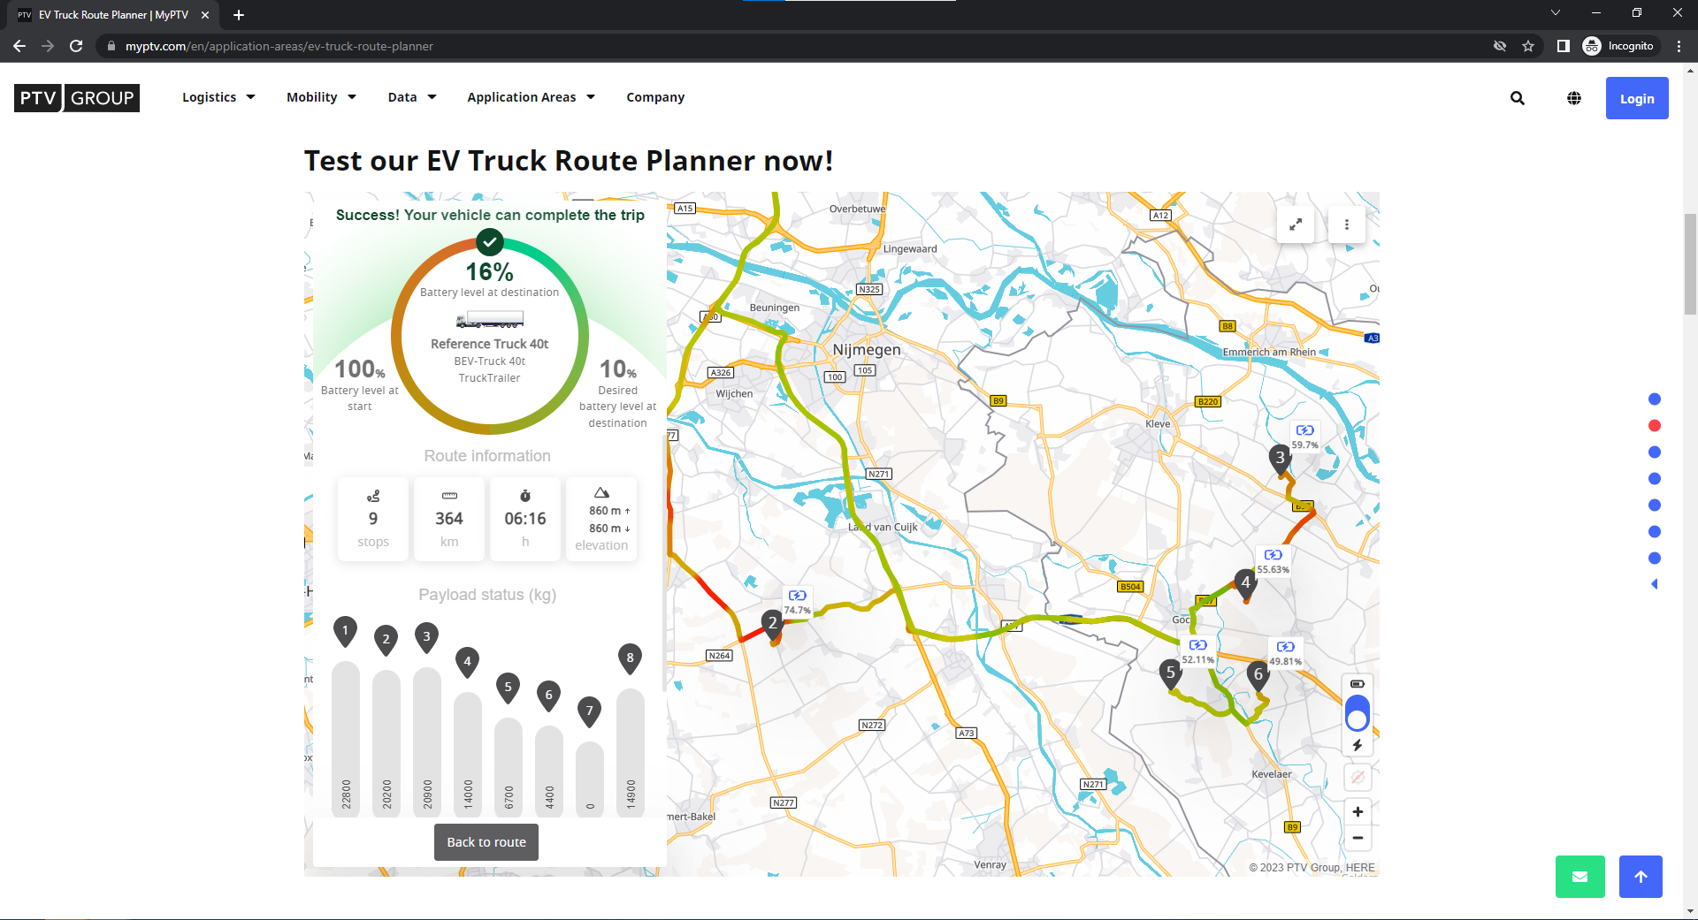Zoom in using the plus icon on map
This screenshot has width=1698, height=920.
tap(1358, 811)
